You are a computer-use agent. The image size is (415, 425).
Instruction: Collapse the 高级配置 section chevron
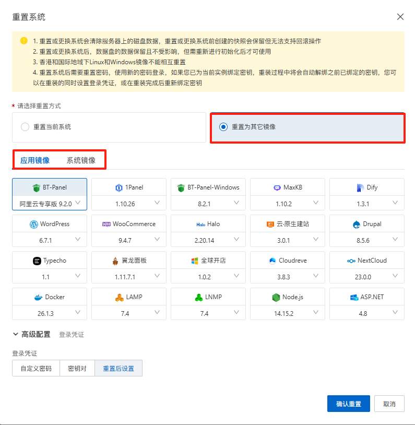[16, 334]
